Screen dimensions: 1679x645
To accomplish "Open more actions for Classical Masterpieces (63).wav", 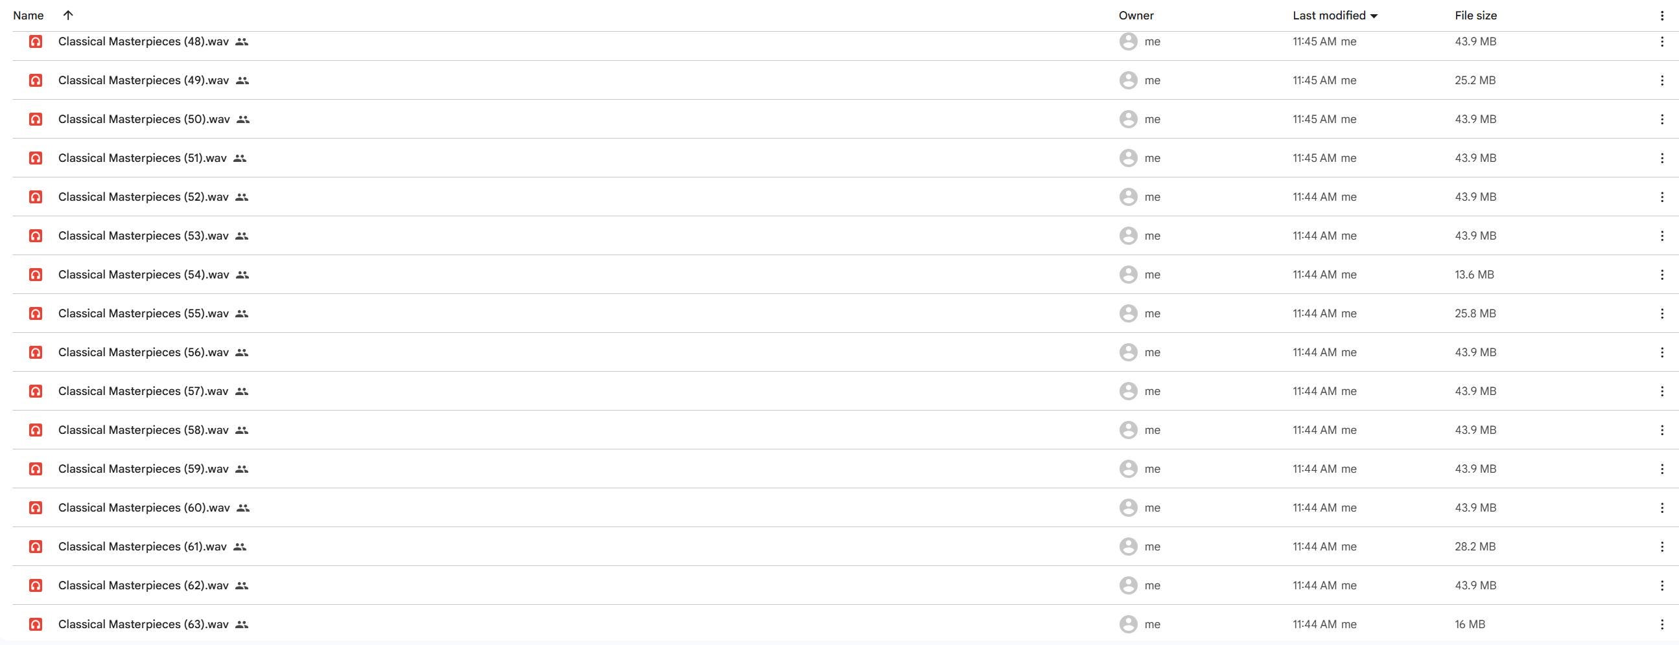I will click(1661, 624).
